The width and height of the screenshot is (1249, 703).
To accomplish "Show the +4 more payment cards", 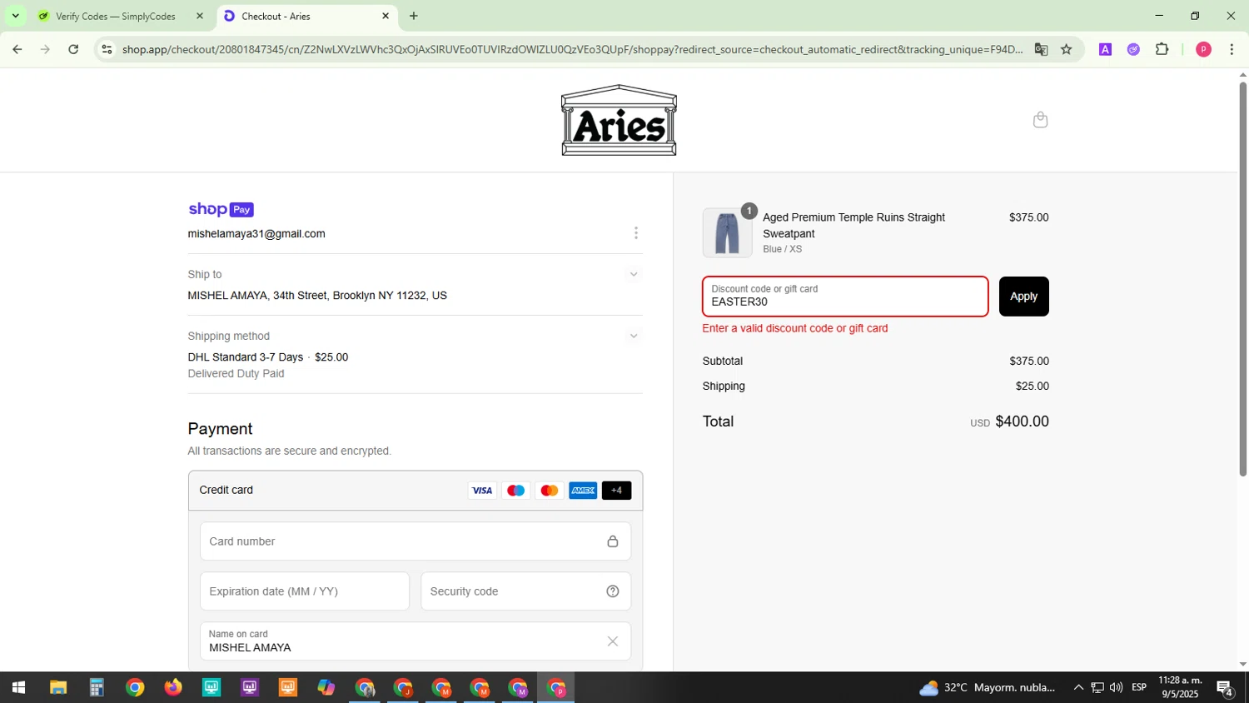I will (x=616, y=491).
